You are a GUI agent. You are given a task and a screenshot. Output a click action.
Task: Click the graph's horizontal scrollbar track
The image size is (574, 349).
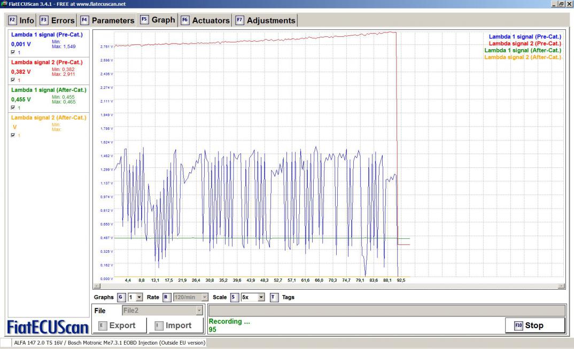(321, 286)
